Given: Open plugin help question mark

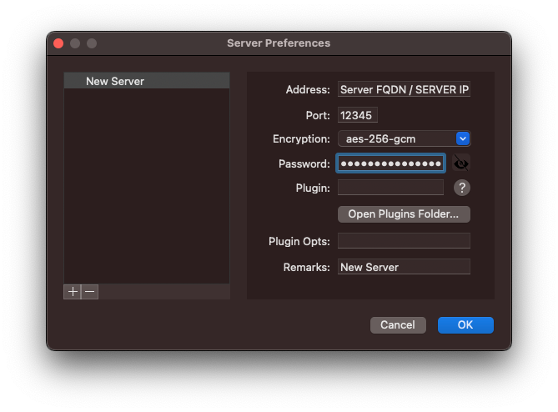Looking at the screenshot, I should coord(462,188).
